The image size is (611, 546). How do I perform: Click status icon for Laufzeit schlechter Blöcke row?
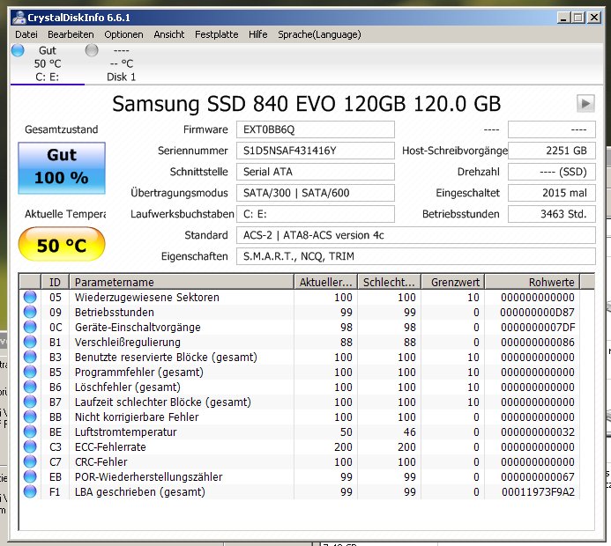[x=30, y=402]
